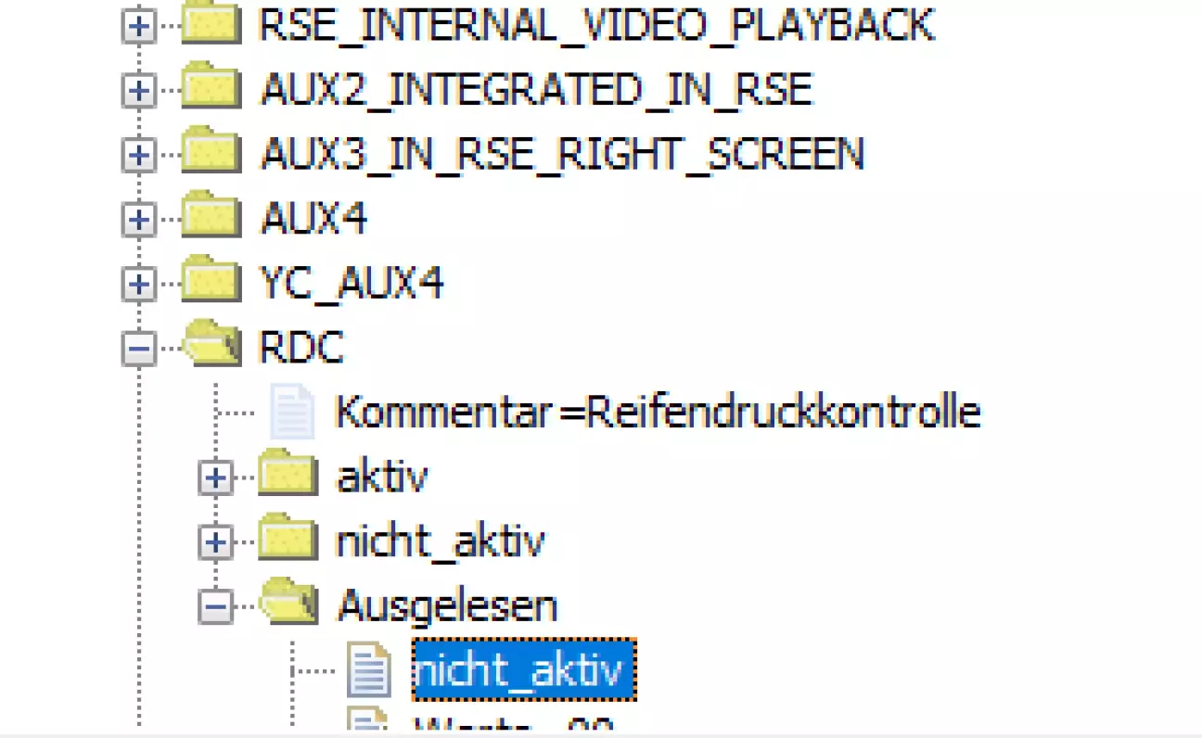Expand the AUX4 tree node
This screenshot has height=738, width=1202.
point(138,220)
